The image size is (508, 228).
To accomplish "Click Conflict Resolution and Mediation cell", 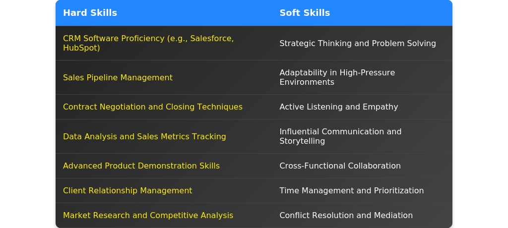I will point(346,215).
